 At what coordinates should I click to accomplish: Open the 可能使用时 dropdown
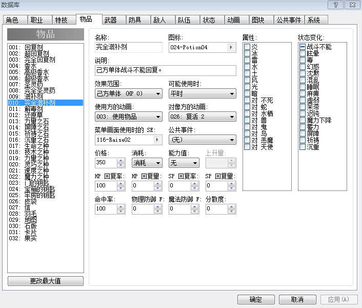click(203, 93)
